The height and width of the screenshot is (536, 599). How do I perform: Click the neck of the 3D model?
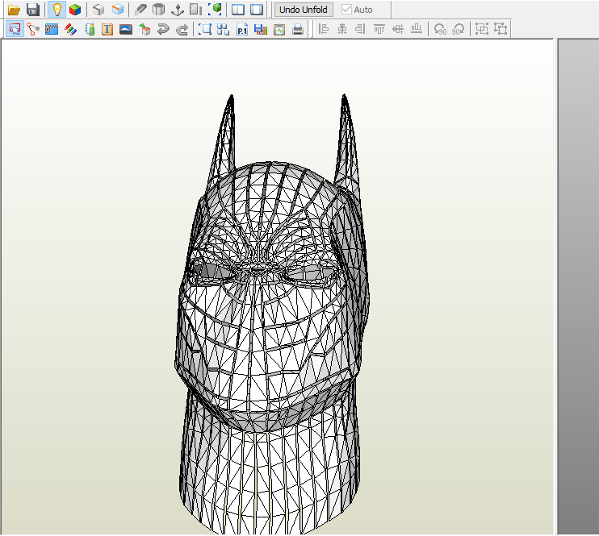click(270, 469)
